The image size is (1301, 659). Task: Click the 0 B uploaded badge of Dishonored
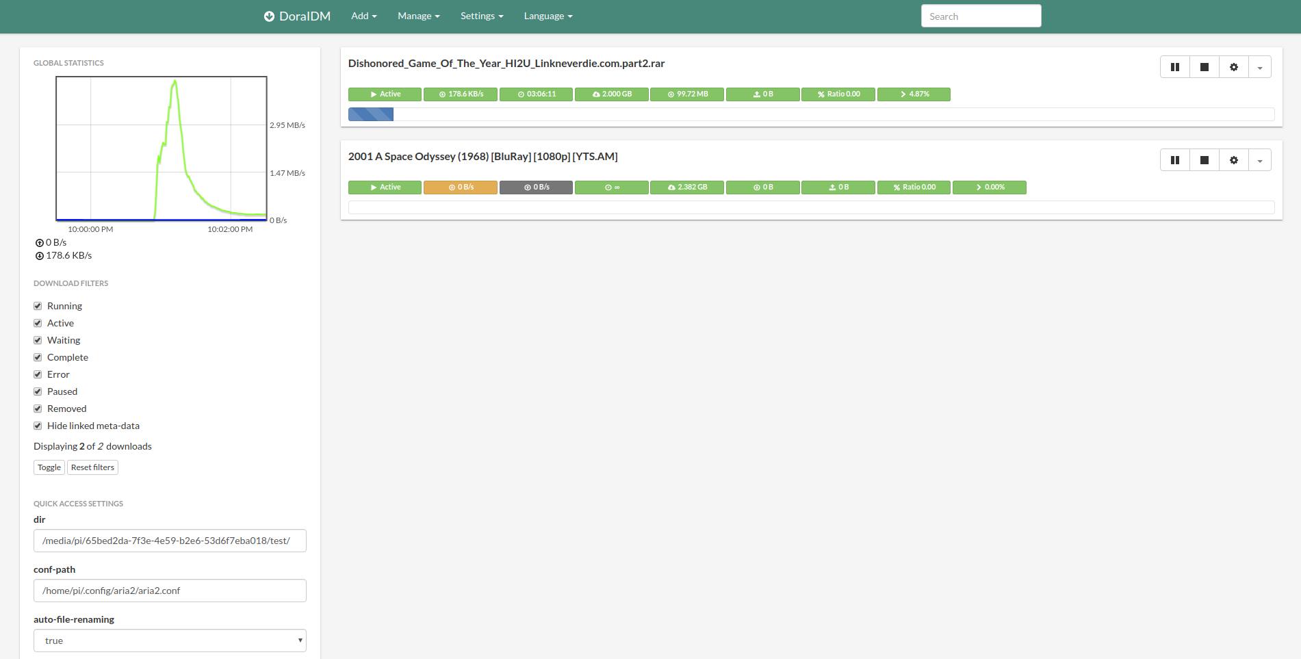762,94
